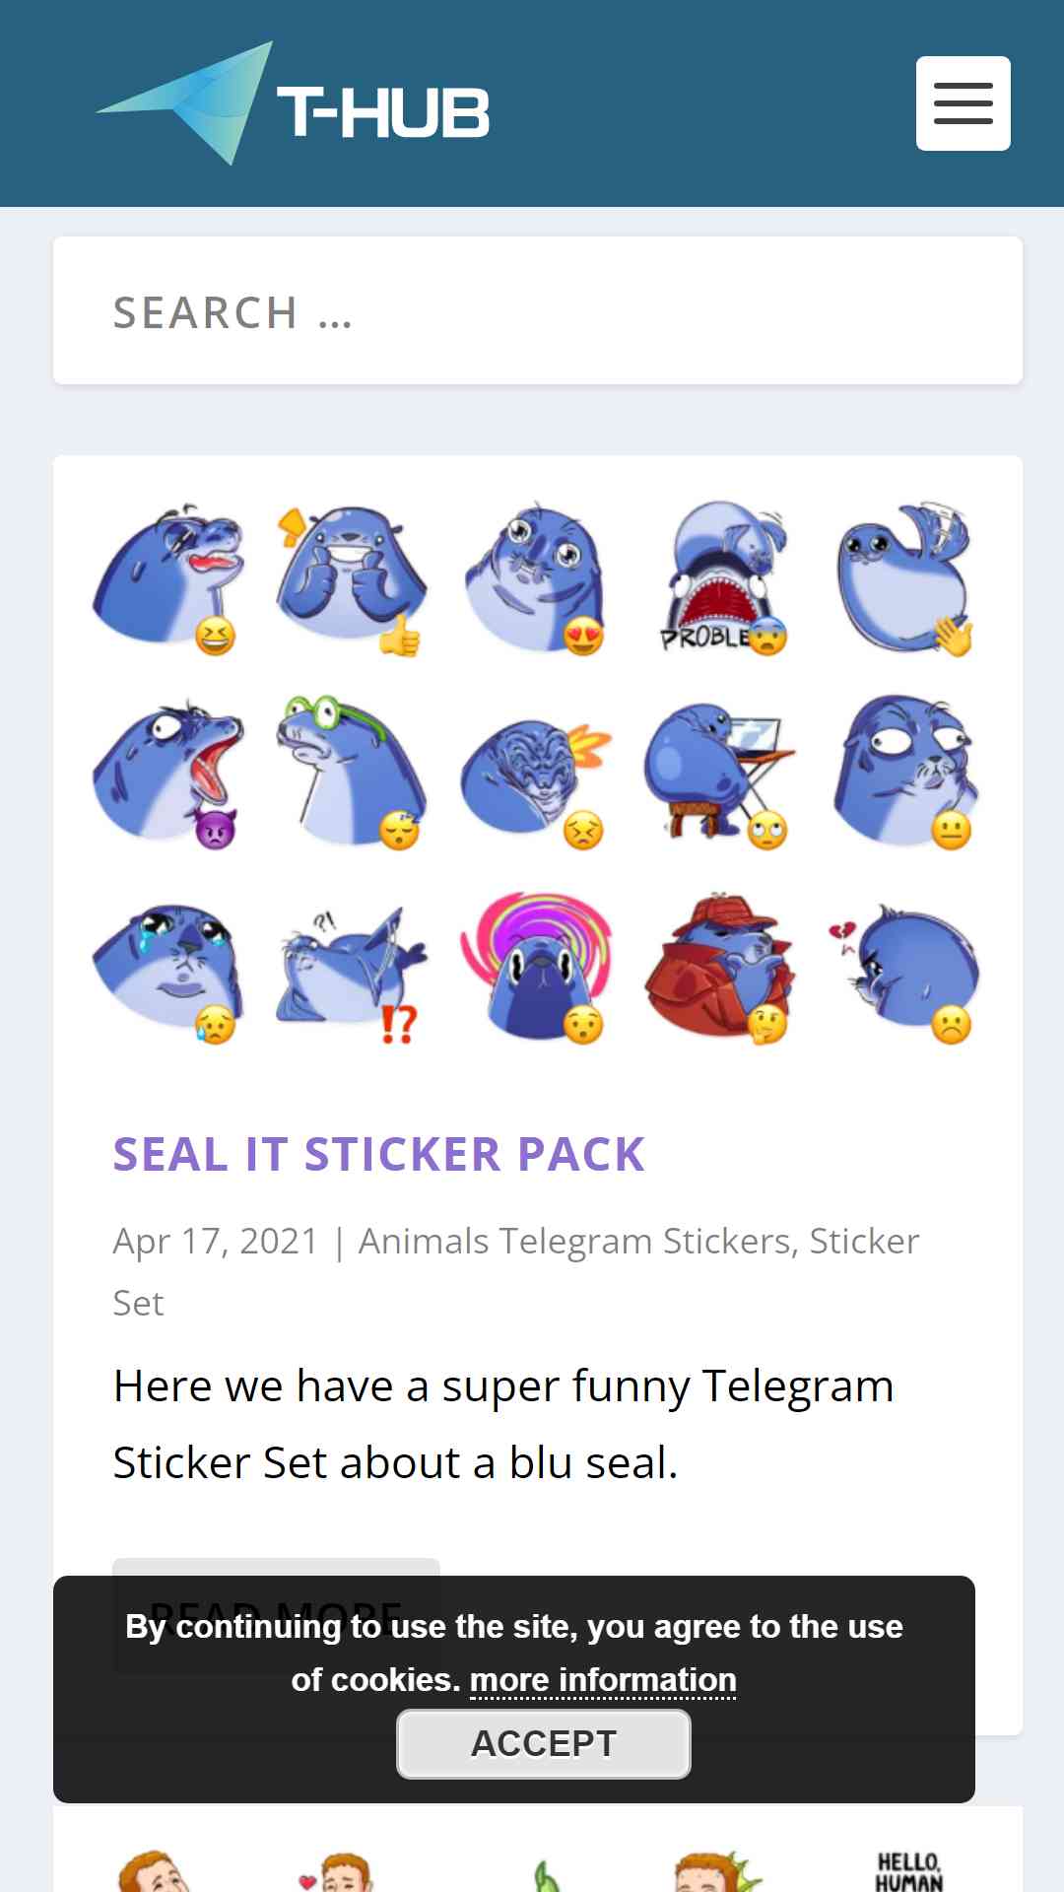Select the Hello Human sticker thumbnail
This screenshot has height=1892, width=1064.
908,1869
